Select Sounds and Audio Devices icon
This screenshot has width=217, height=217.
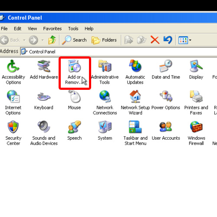[44, 127]
